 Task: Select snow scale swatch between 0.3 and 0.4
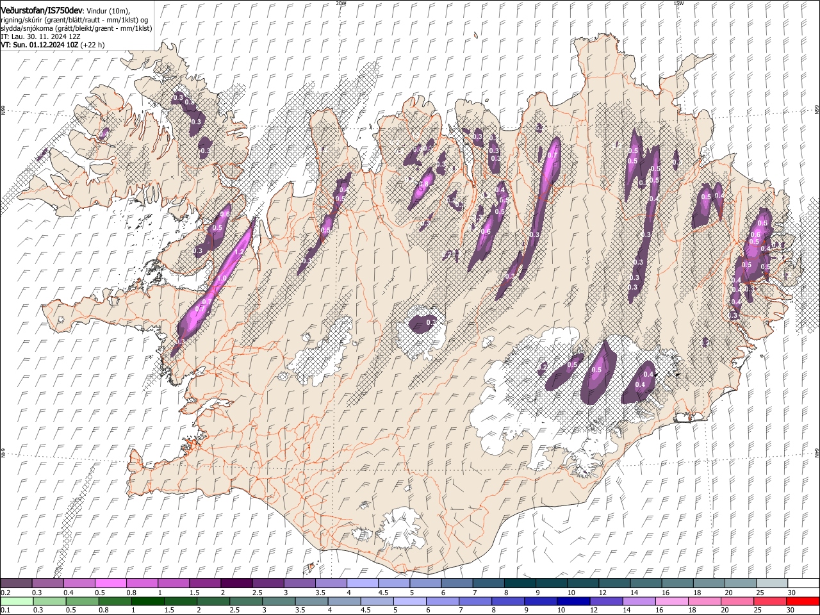coord(47,583)
